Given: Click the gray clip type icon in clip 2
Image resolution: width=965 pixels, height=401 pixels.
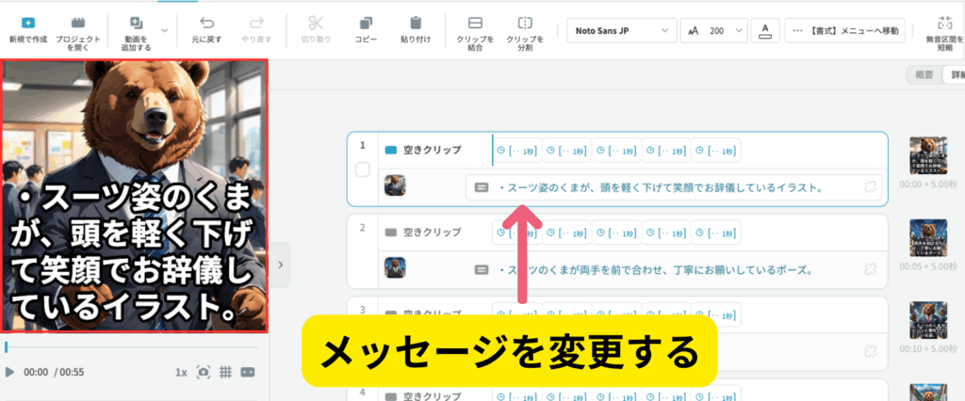Looking at the screenshot, I should [x=391, y=233].
